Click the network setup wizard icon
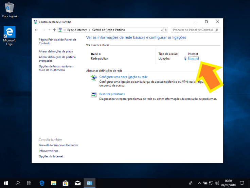This screenshot has width=250, height=188. click(94, 78)
